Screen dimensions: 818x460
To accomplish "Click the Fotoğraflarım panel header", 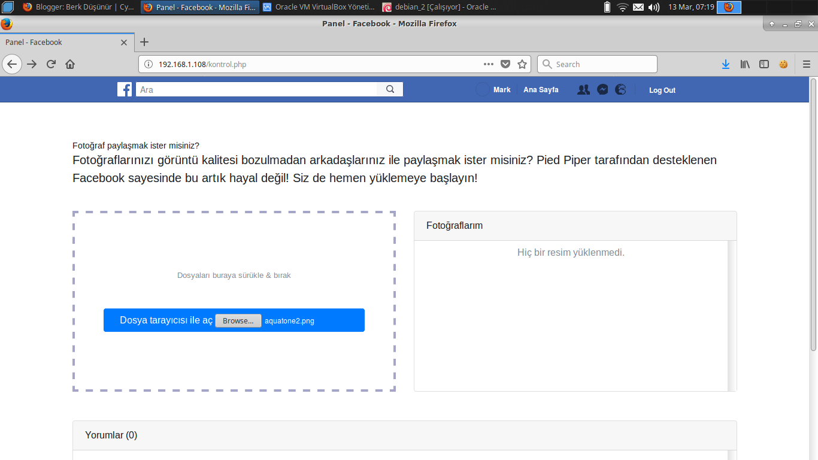I will [575, 226].
